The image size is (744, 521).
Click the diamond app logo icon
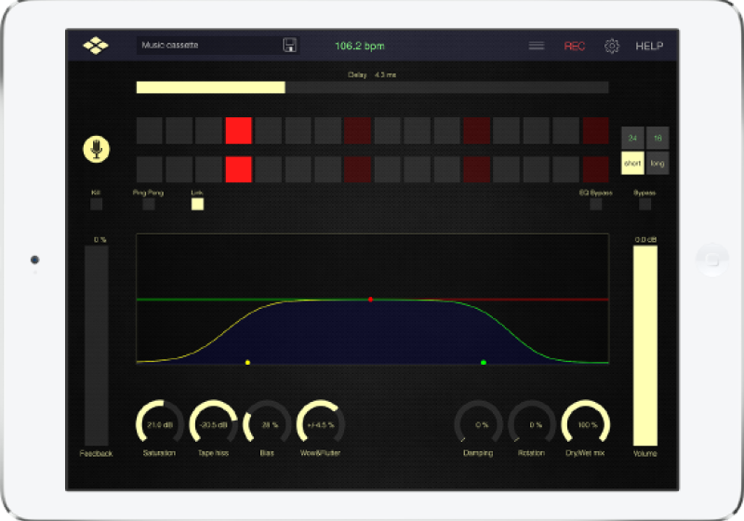click(x=96, y=46)
